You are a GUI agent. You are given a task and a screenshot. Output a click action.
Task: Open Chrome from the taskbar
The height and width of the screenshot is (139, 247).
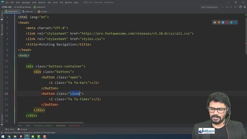pos(9,137)
